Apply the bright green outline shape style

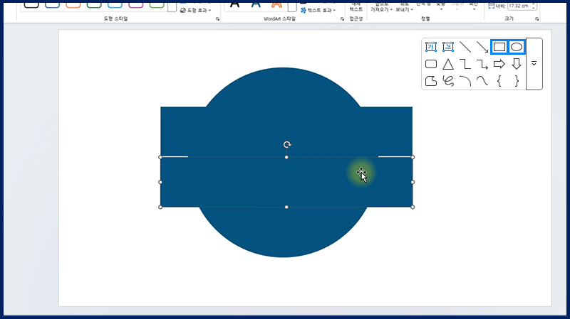[x=157, y=4]
